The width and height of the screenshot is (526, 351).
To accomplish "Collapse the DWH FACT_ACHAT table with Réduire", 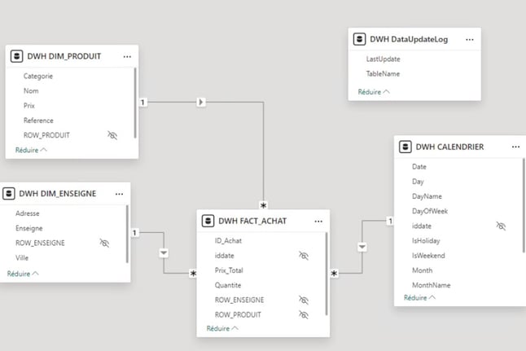I will point(222,328).
